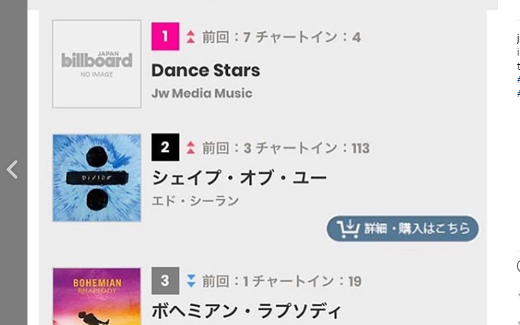This screenshot has width=520, height=325.
Task: Open the エド・シーラン artist name
Action: pyautogui.click(x=195, y=200)
